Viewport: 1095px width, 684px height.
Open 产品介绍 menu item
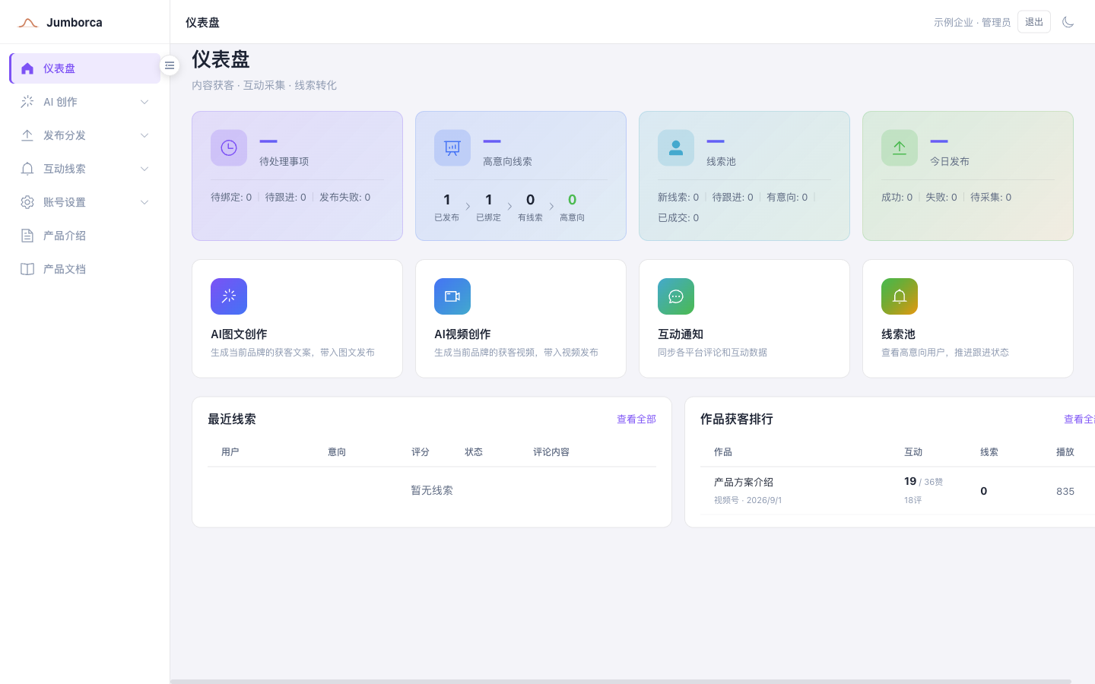(x=84, y=236)
